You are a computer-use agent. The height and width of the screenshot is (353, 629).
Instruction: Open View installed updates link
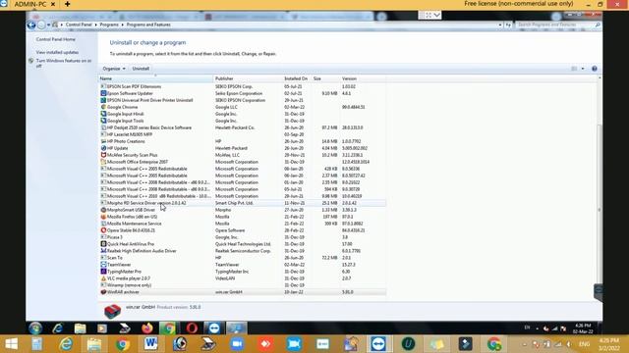pos(57,52)
